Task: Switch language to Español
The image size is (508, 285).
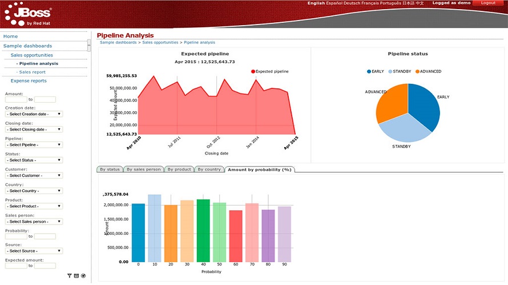Action: pyautogui.click(x=334, y=3)
